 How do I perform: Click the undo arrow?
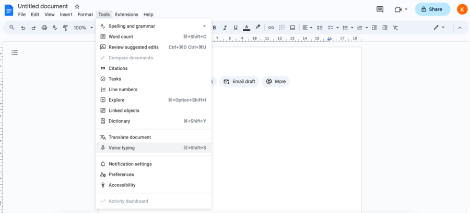[23, 28]
